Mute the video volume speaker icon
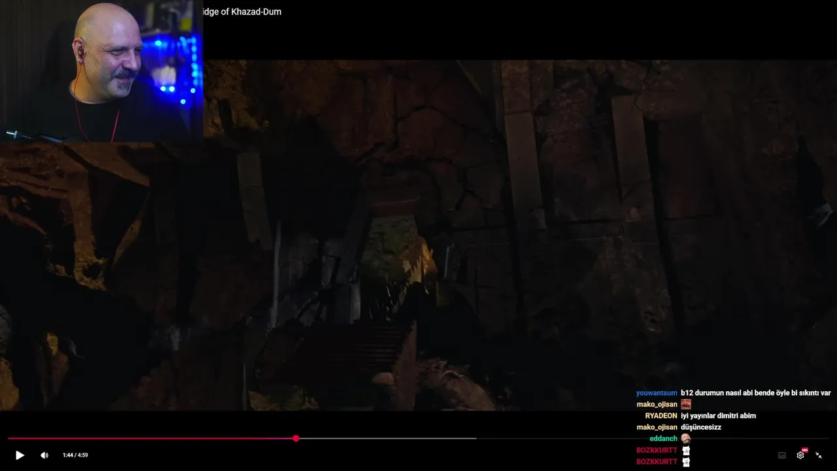 click(x=44, y=455)
